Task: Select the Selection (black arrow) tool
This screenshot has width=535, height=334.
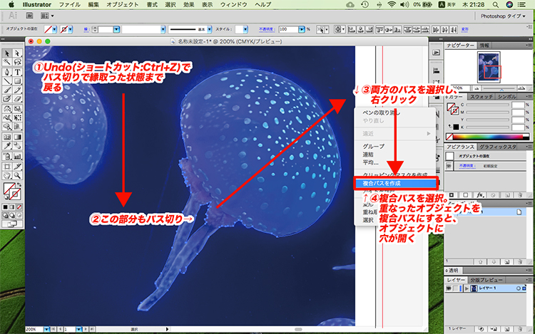Action: [7, 53]
